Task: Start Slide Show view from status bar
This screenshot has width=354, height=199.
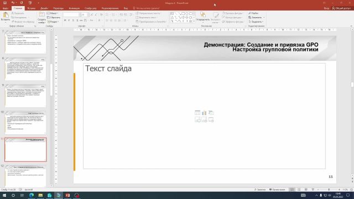Action: coord(313,190)
